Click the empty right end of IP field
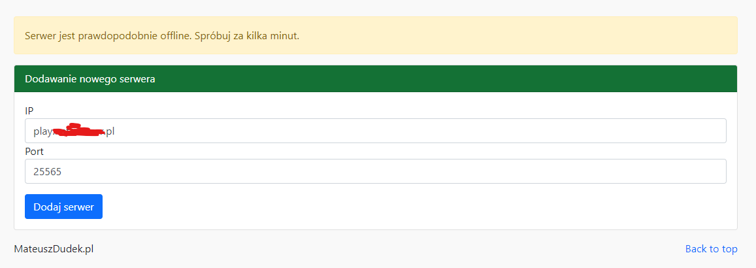Screen dimensions: 756x268 [x=653, y=131]
